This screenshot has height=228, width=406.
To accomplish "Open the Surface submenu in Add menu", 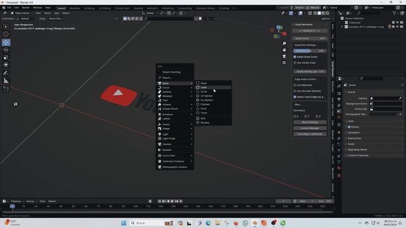I will pyautogui.click(x=175, y=92).
